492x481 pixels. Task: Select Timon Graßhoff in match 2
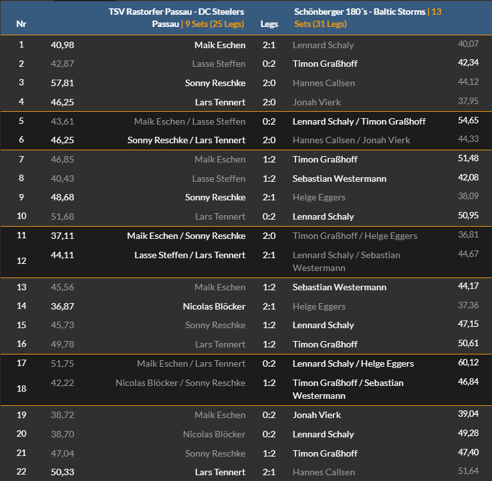325,64
